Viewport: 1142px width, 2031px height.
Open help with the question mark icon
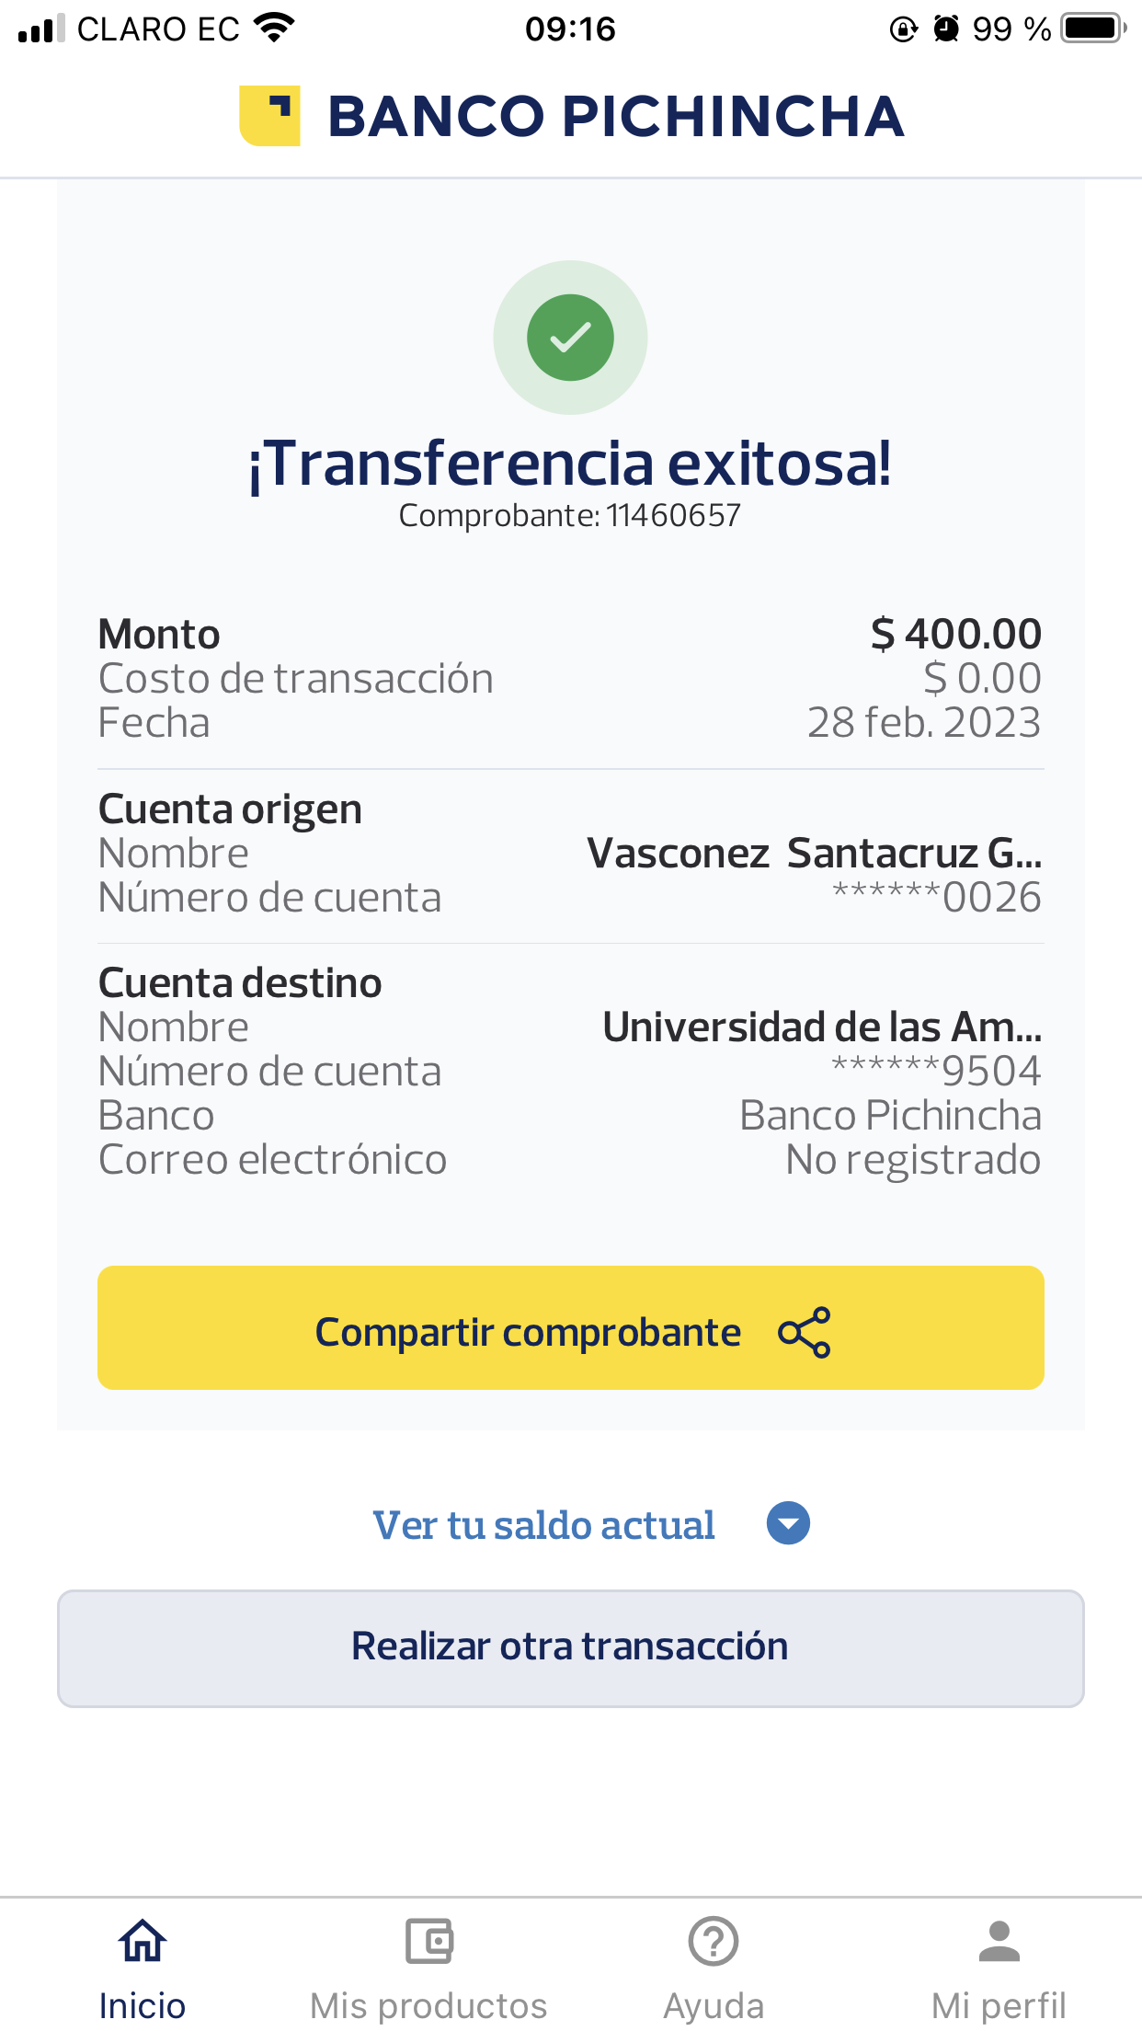coord(714,1941)
